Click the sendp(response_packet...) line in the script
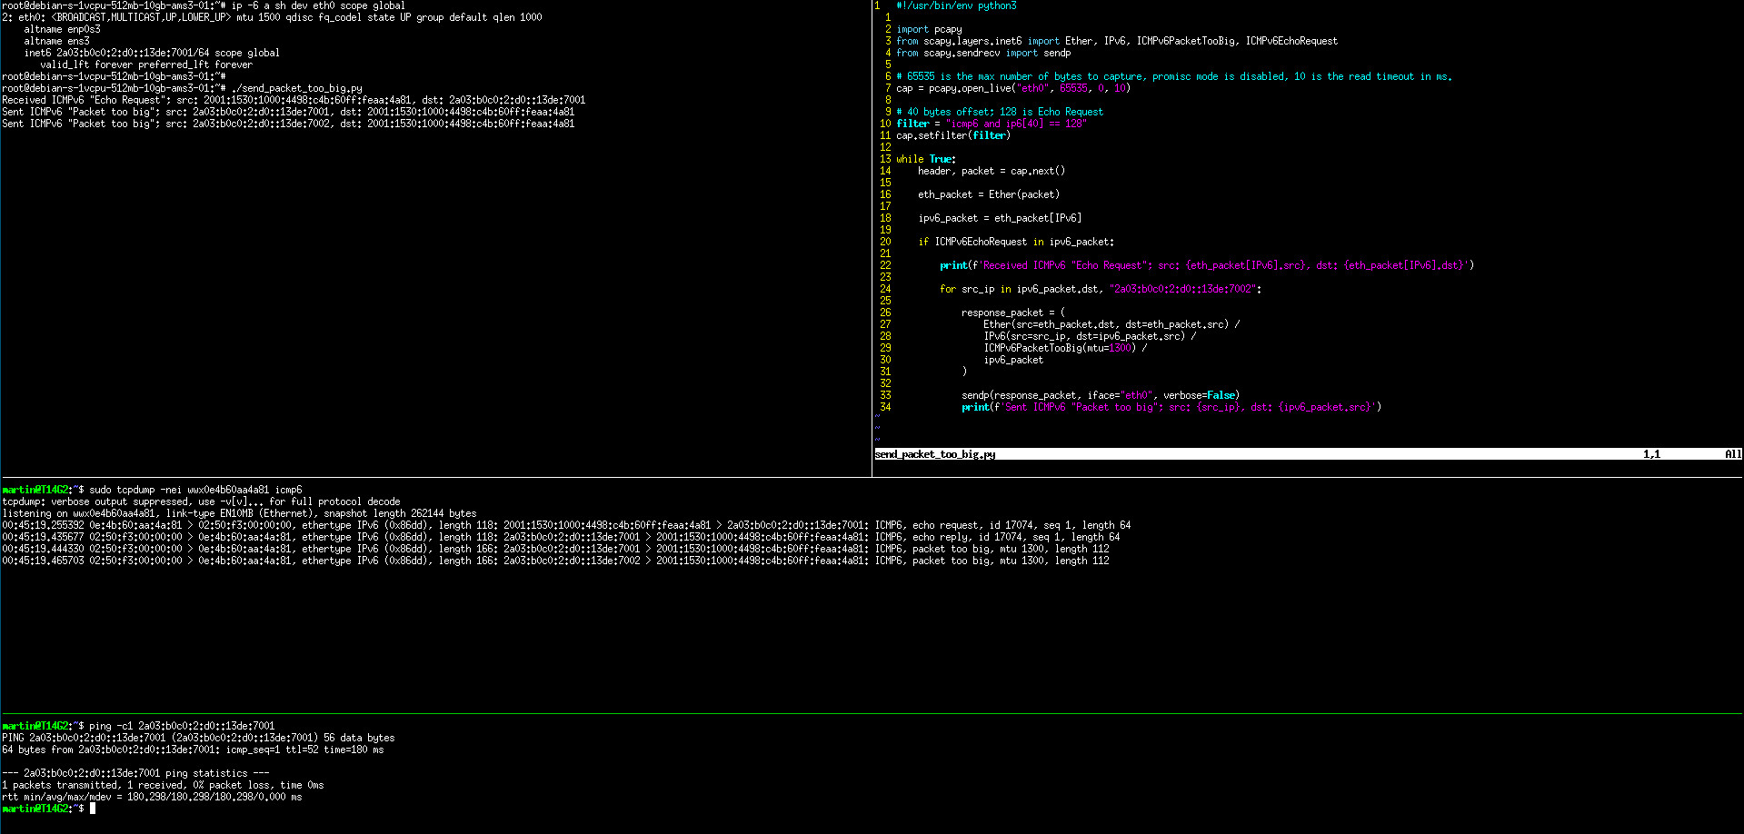The height and width of the screenshot is (834, 1744). 1100,396
